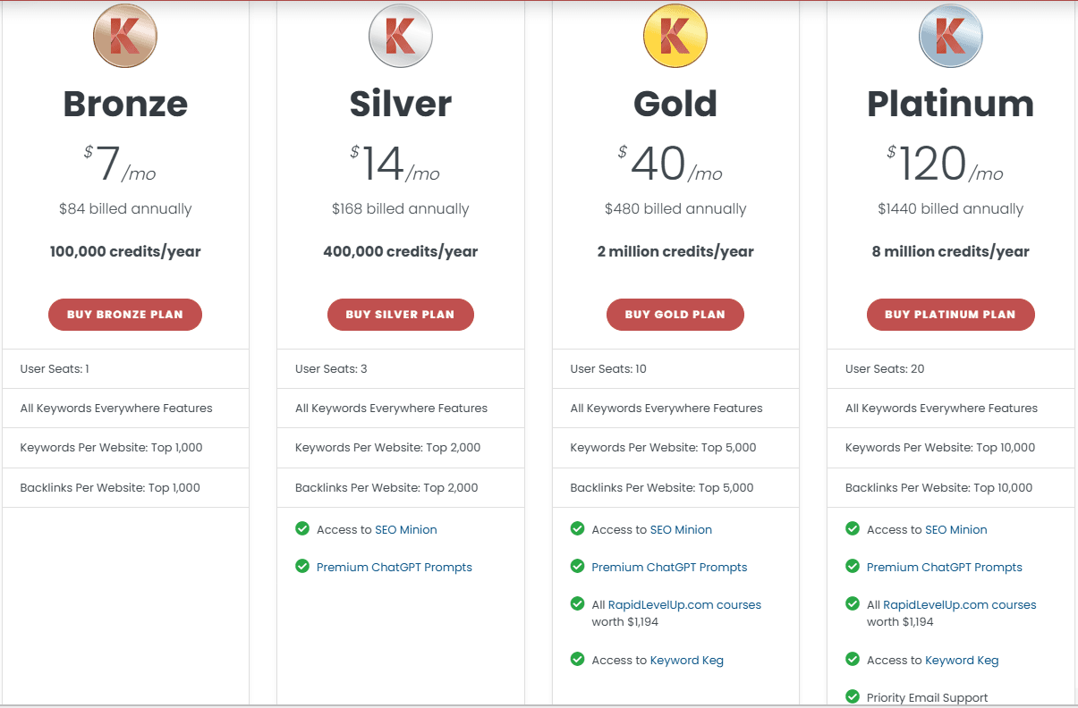Image resolution: width=1078 pixels, height=708 pixels.
Task: Open the Keyword Keg link in Gold column
Action: (686, 660)
